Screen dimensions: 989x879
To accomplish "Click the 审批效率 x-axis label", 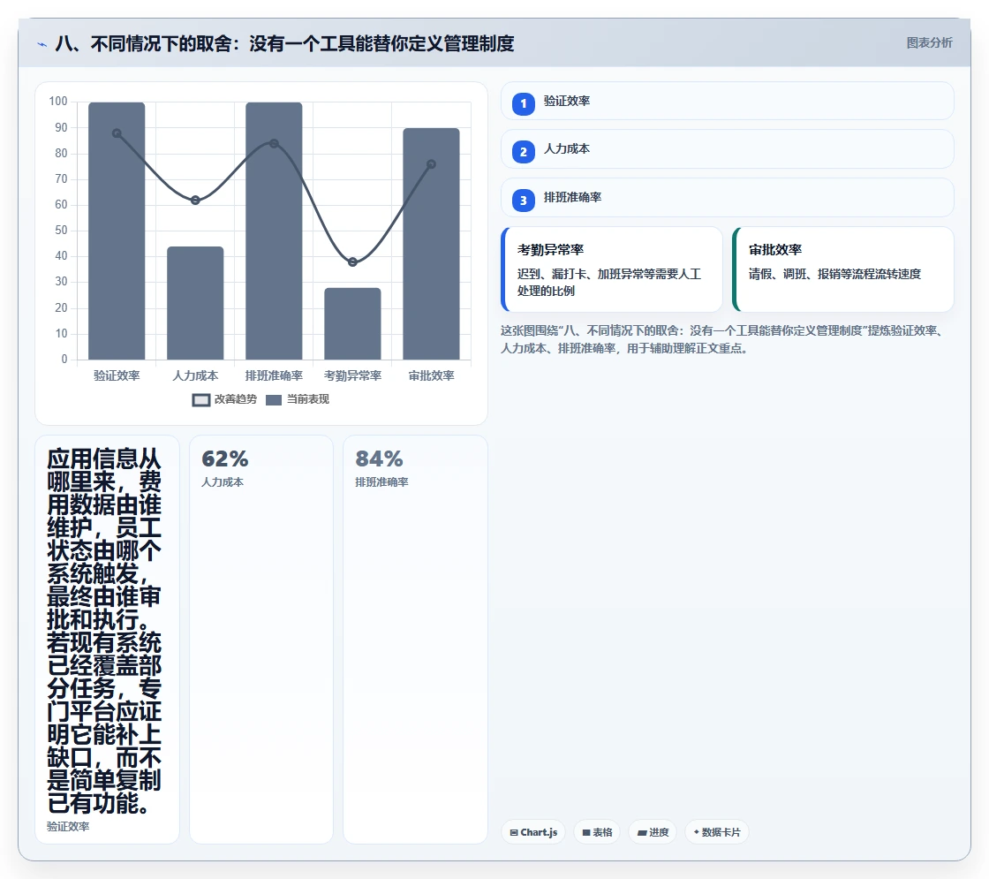I will (x=432, y=376).
